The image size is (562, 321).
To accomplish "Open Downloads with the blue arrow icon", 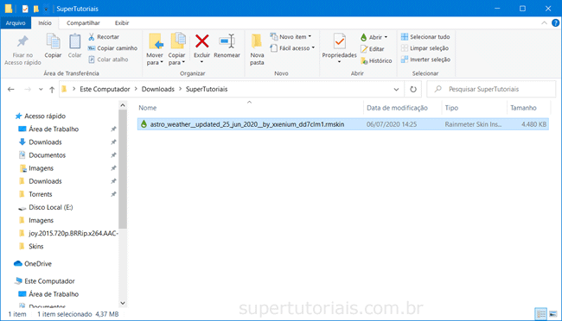I will tap(41, 142).
